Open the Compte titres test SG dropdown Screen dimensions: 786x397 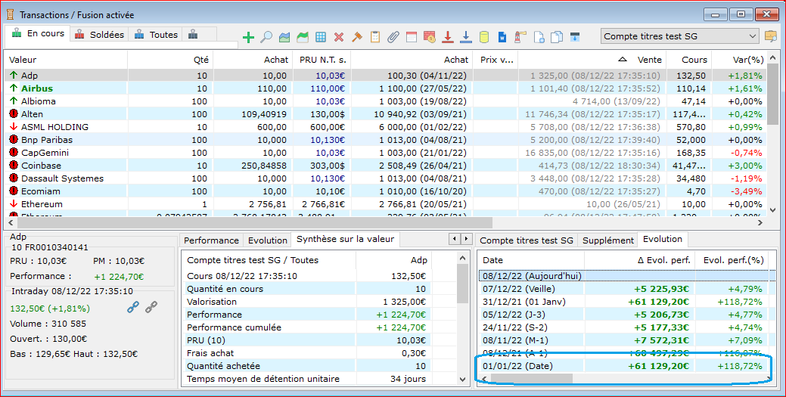coord(680,36)
